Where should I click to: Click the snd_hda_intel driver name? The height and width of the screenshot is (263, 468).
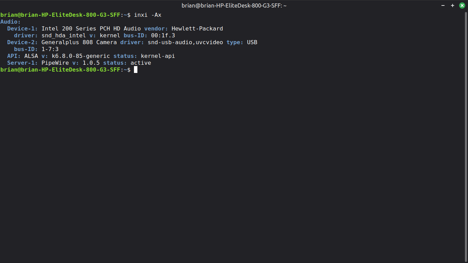[x=64, y=36]
